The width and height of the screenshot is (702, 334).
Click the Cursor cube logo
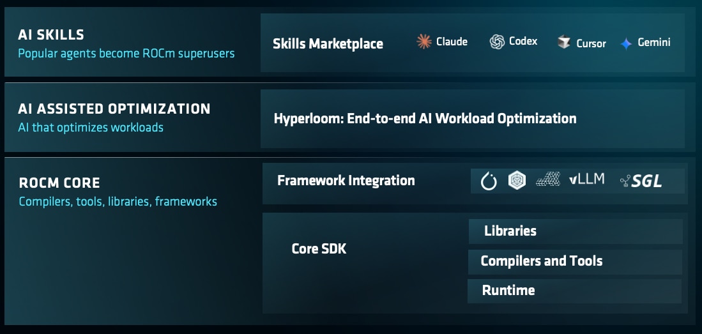tap(563, 43)
